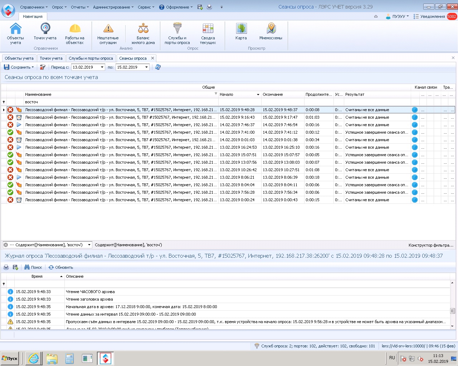The width and height of the screenshot is (458, 366).
Task: Open the Отчеты menu
Action: pos(80,7)
